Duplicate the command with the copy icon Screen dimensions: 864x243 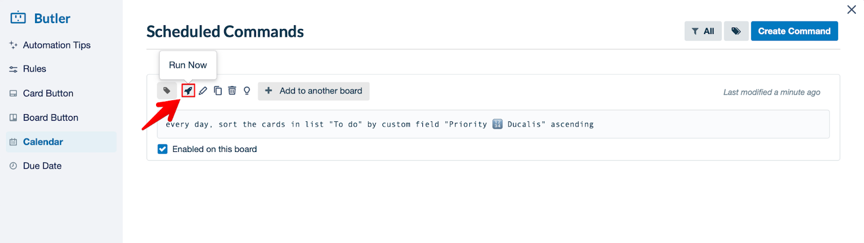(x=218, y=91)
